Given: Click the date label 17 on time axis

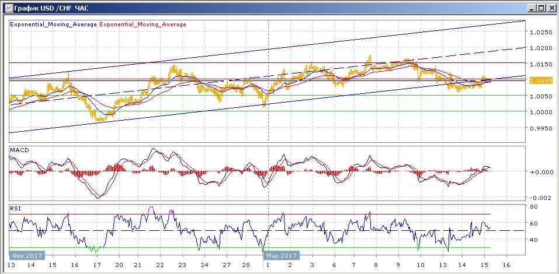Looking at the screenshot, I should pos(96,265).
